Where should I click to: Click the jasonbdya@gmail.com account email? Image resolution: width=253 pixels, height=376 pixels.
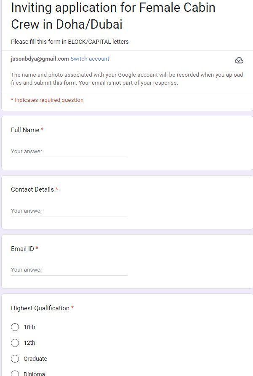click(40, 59)
